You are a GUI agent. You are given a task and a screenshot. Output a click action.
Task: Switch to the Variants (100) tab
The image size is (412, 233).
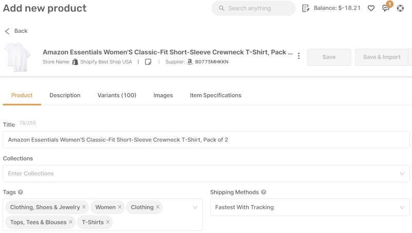(117, 95)
